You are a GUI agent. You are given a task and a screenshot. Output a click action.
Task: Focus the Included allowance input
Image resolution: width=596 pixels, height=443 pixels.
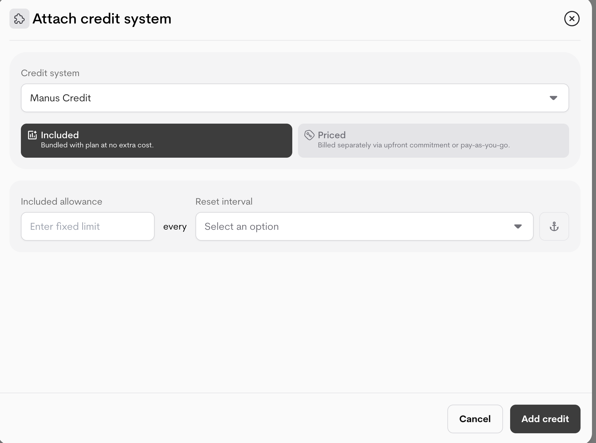click(88, 226)
